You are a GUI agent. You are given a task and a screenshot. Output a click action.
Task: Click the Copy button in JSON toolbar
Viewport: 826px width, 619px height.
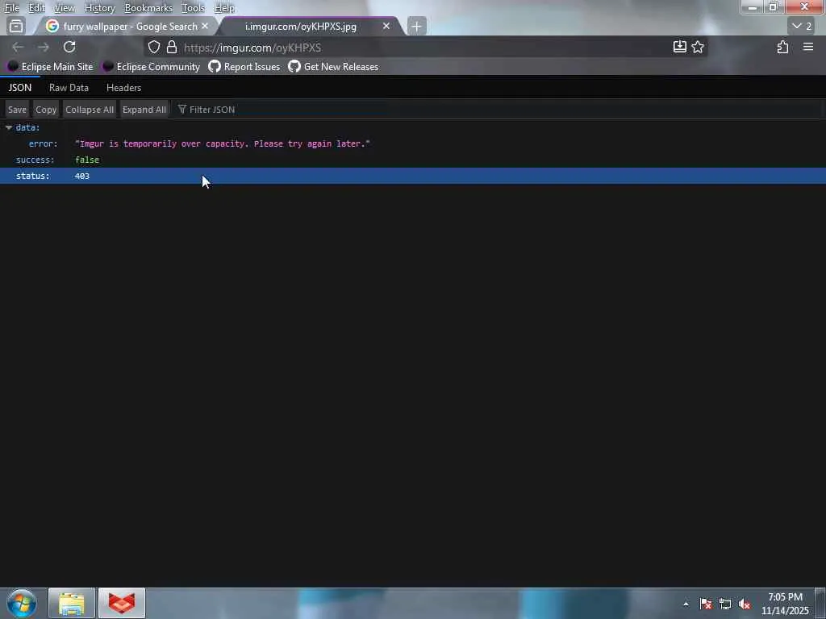[46, 110]
